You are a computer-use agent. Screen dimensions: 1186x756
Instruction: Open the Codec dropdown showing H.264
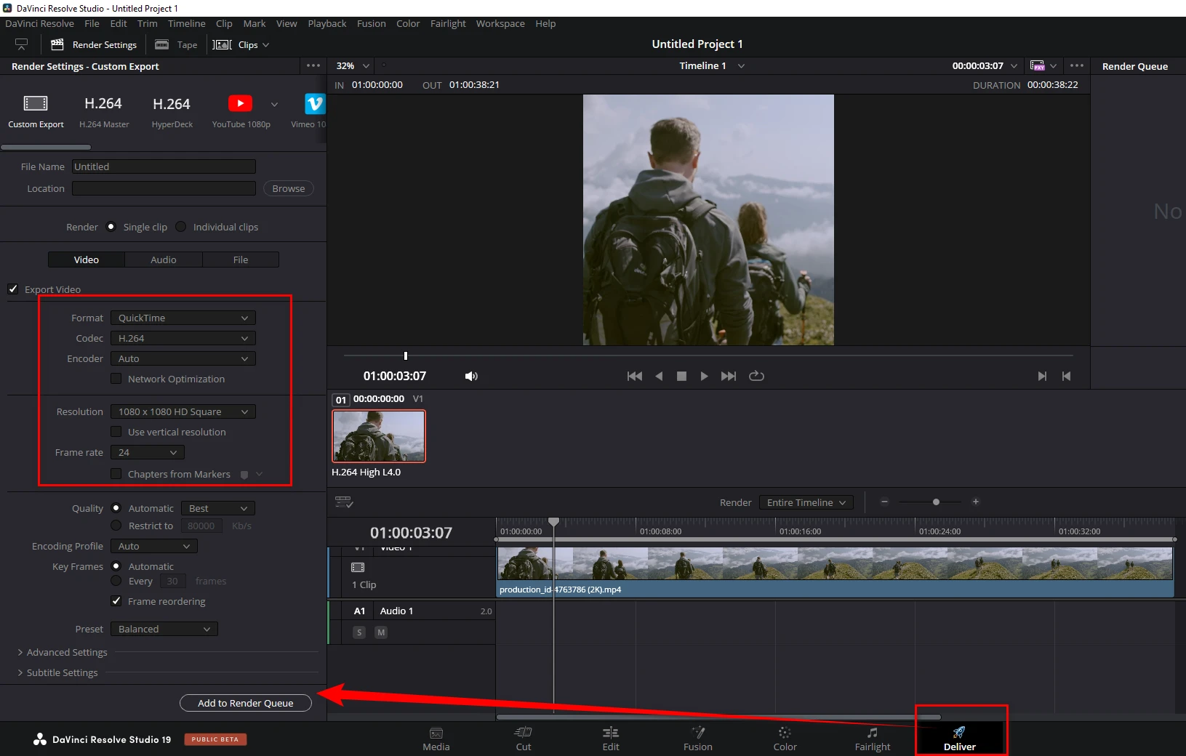pyautogui.click(x=183, y=338)
